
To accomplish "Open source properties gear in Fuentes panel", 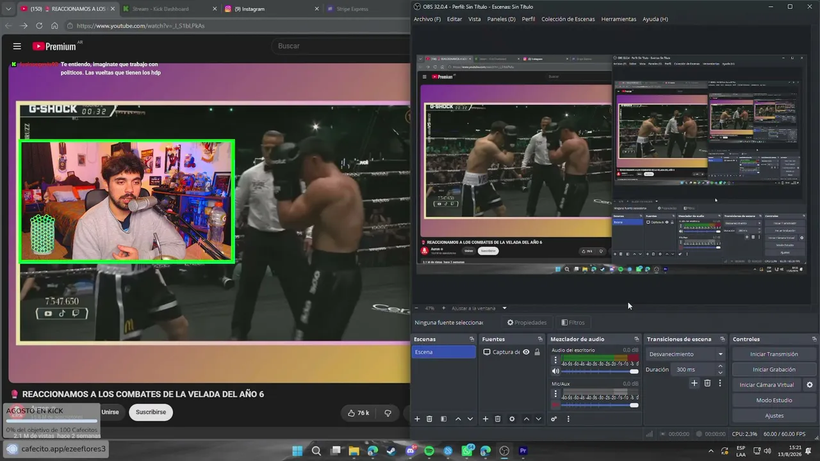I will point(512,419).
